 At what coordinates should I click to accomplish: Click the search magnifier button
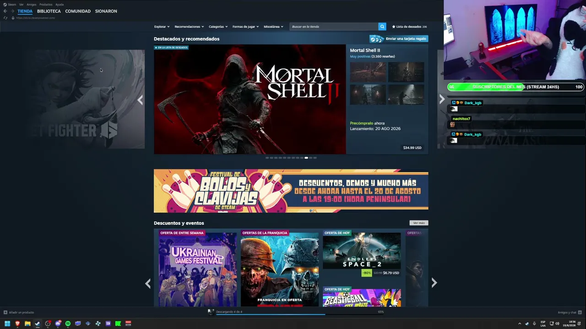pos(382,27)
